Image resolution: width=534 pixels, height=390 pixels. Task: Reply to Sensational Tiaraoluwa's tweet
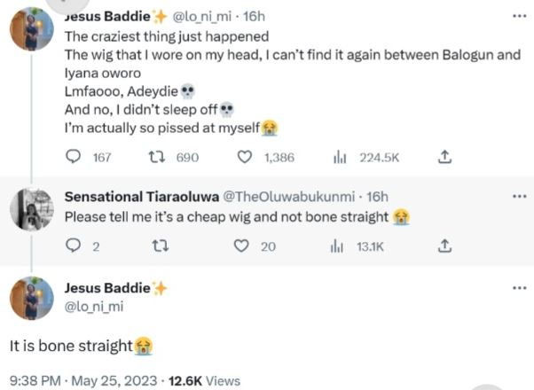pyautogui.click(x=75, y=246)
